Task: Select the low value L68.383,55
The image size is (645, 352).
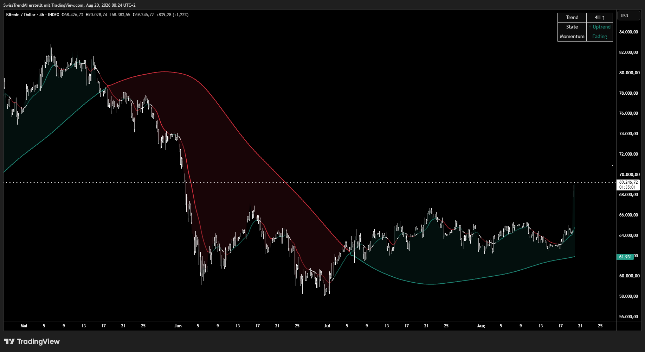Action: tap(120, 15)
